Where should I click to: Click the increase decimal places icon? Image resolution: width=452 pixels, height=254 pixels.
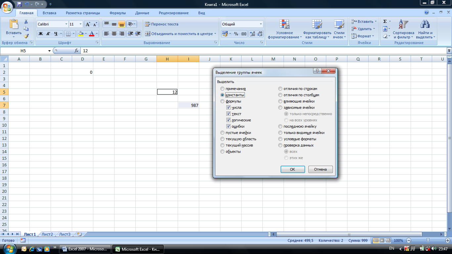pyautogui.click(x=252, y=34)
